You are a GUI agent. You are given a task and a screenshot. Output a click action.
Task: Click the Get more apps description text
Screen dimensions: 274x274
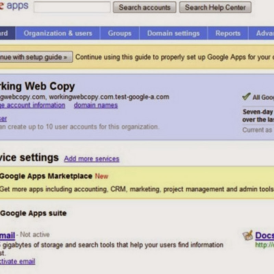point(137,189)
